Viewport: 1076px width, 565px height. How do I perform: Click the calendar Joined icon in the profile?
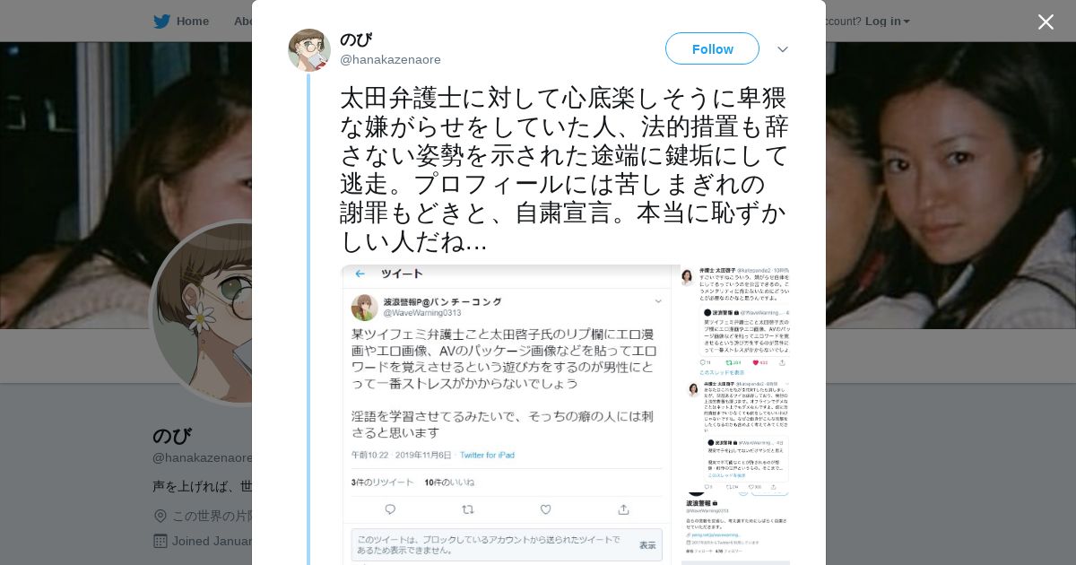click(161, 541)
